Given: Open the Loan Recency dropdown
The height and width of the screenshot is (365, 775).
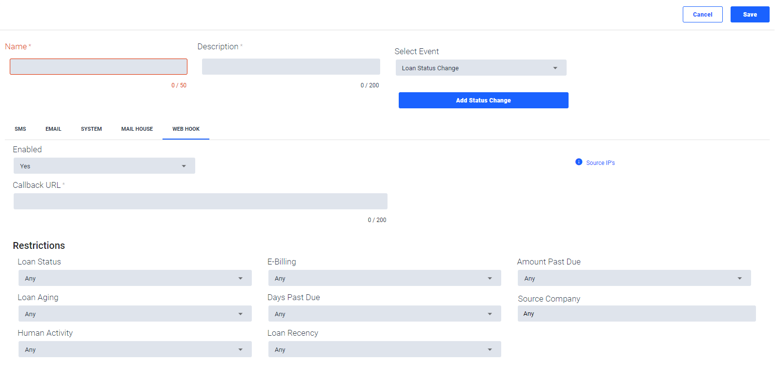Looking at the screenshot, I should [x=385, y=349].
